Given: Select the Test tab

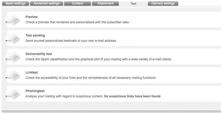Looking at the screenshot, I should tap(133, 4).
